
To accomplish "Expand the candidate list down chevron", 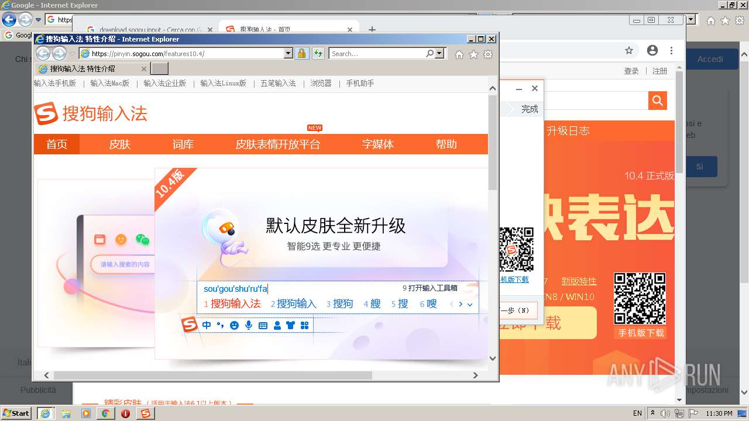I will coord(469,305).
